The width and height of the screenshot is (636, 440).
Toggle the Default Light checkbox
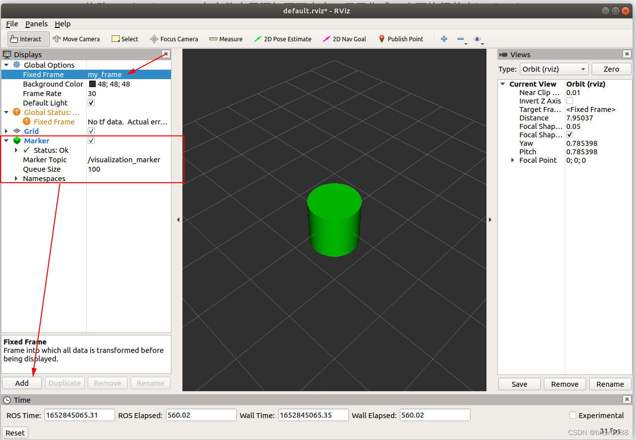[x=91, y=103]
